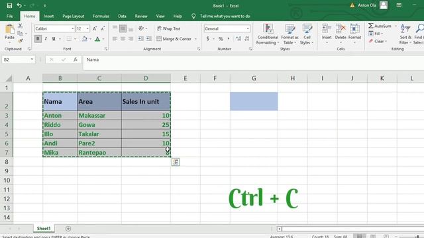Click the Anton Ola account name
The width and height of the screenshot is (424, 238).
[367, 5]
